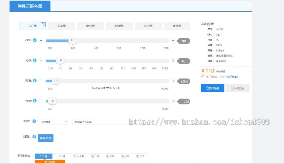284x164 pixels.
Task: Click the bandwidth slider handle
Action: [x=52, y=101]
